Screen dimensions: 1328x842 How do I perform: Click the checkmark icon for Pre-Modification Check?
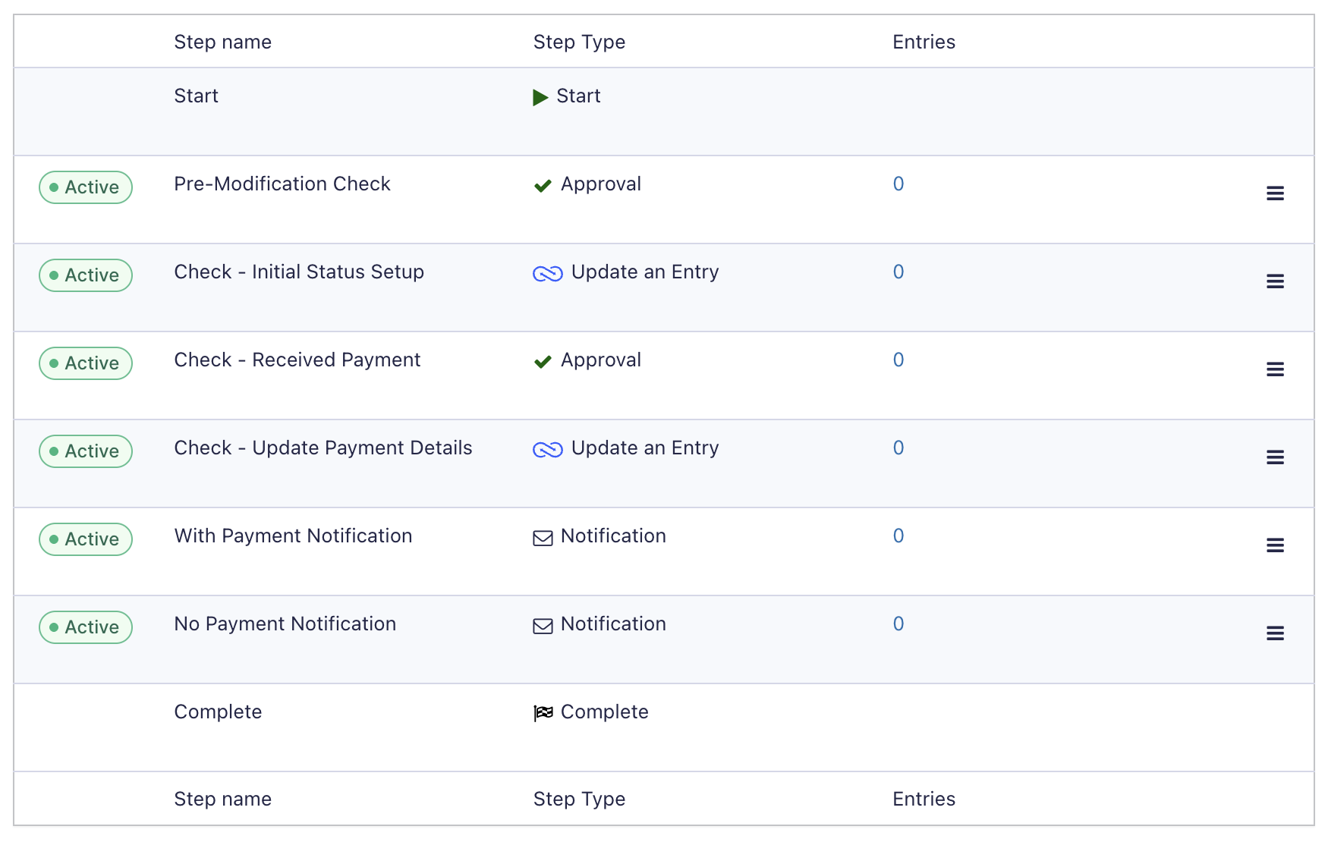coord(543,186)
